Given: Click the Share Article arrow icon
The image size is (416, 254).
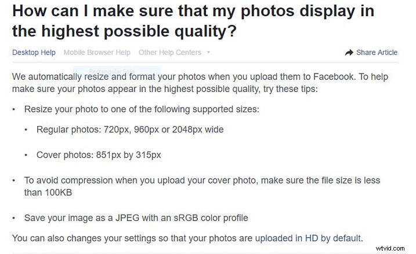Looking at the screenshot, I should click(349, 53).
